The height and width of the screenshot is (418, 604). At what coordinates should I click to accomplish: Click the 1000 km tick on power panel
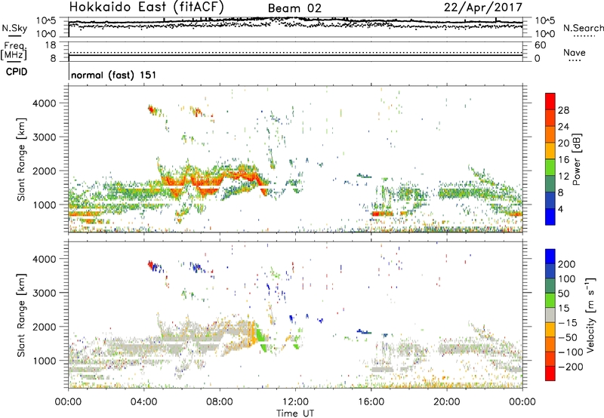[x=44, y=204]
